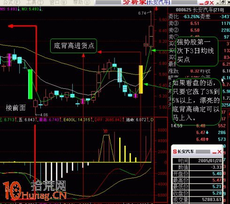Close the 长安汽车 data popup
Screen dimensions: 230x204
point(220,152)
